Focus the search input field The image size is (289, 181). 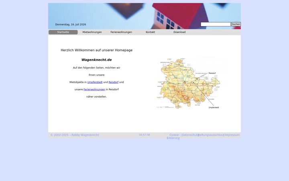click(216, 24)
